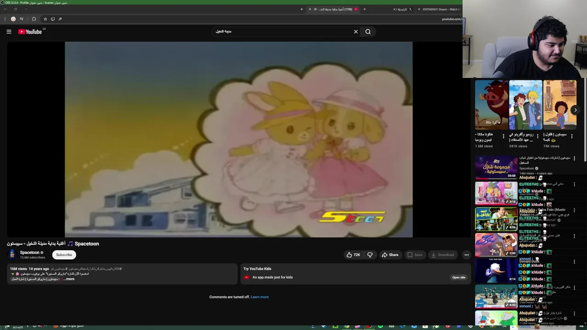
Task: Open the Timon and Pumbaa short thumbnail
Action: 492,105
